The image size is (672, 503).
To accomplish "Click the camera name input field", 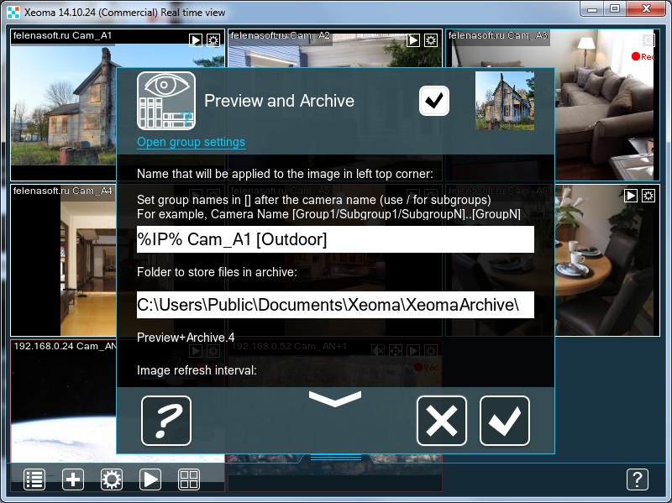I will (335, 239).
